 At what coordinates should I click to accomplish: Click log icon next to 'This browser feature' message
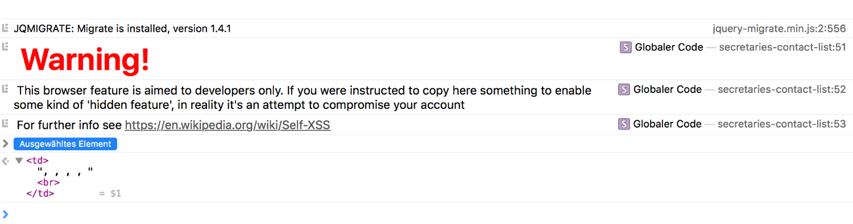click(x=5, y=88)
